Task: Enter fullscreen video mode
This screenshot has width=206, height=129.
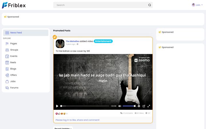Action: click(x=149, y=106)
